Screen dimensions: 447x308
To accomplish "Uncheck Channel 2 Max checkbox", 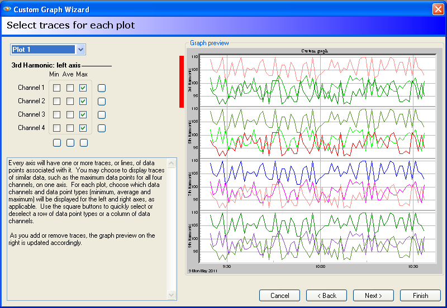I will tap(83, 102).
